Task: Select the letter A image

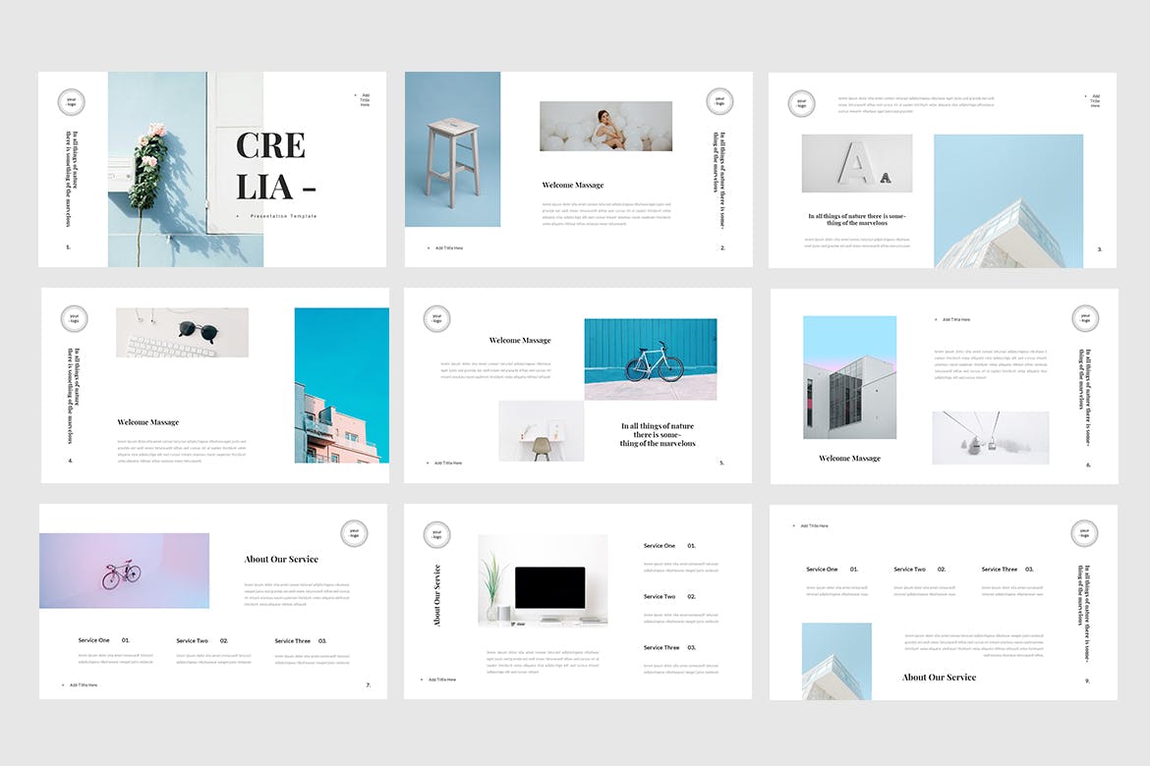Action: (856, 164)
